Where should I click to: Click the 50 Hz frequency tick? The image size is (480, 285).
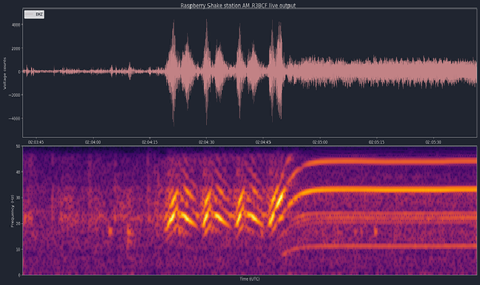[x=18, y=147]
